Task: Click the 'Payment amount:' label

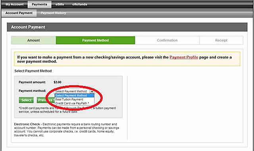Action: (32, 82)
